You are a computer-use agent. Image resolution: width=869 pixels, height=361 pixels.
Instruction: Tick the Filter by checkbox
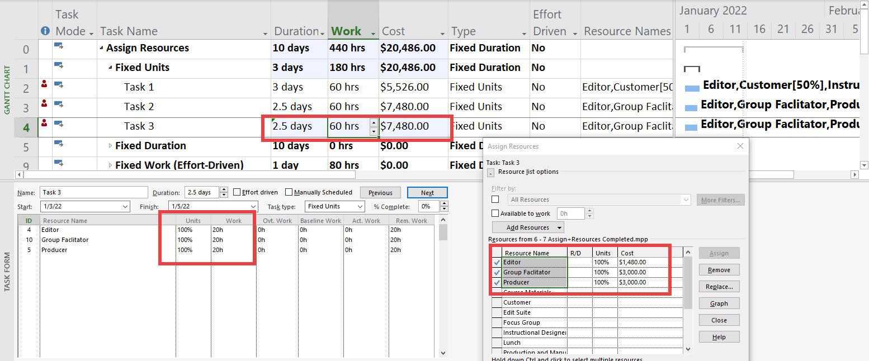point(495,199)
